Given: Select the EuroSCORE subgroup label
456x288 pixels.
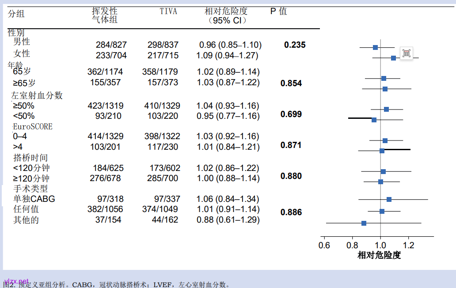Looking at the screenshot, I should pos(32,127).
